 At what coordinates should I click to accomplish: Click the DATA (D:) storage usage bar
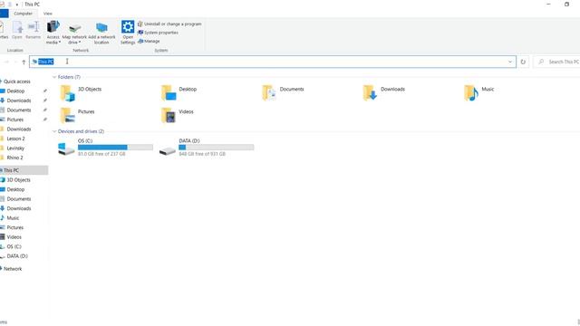point(217,147)
